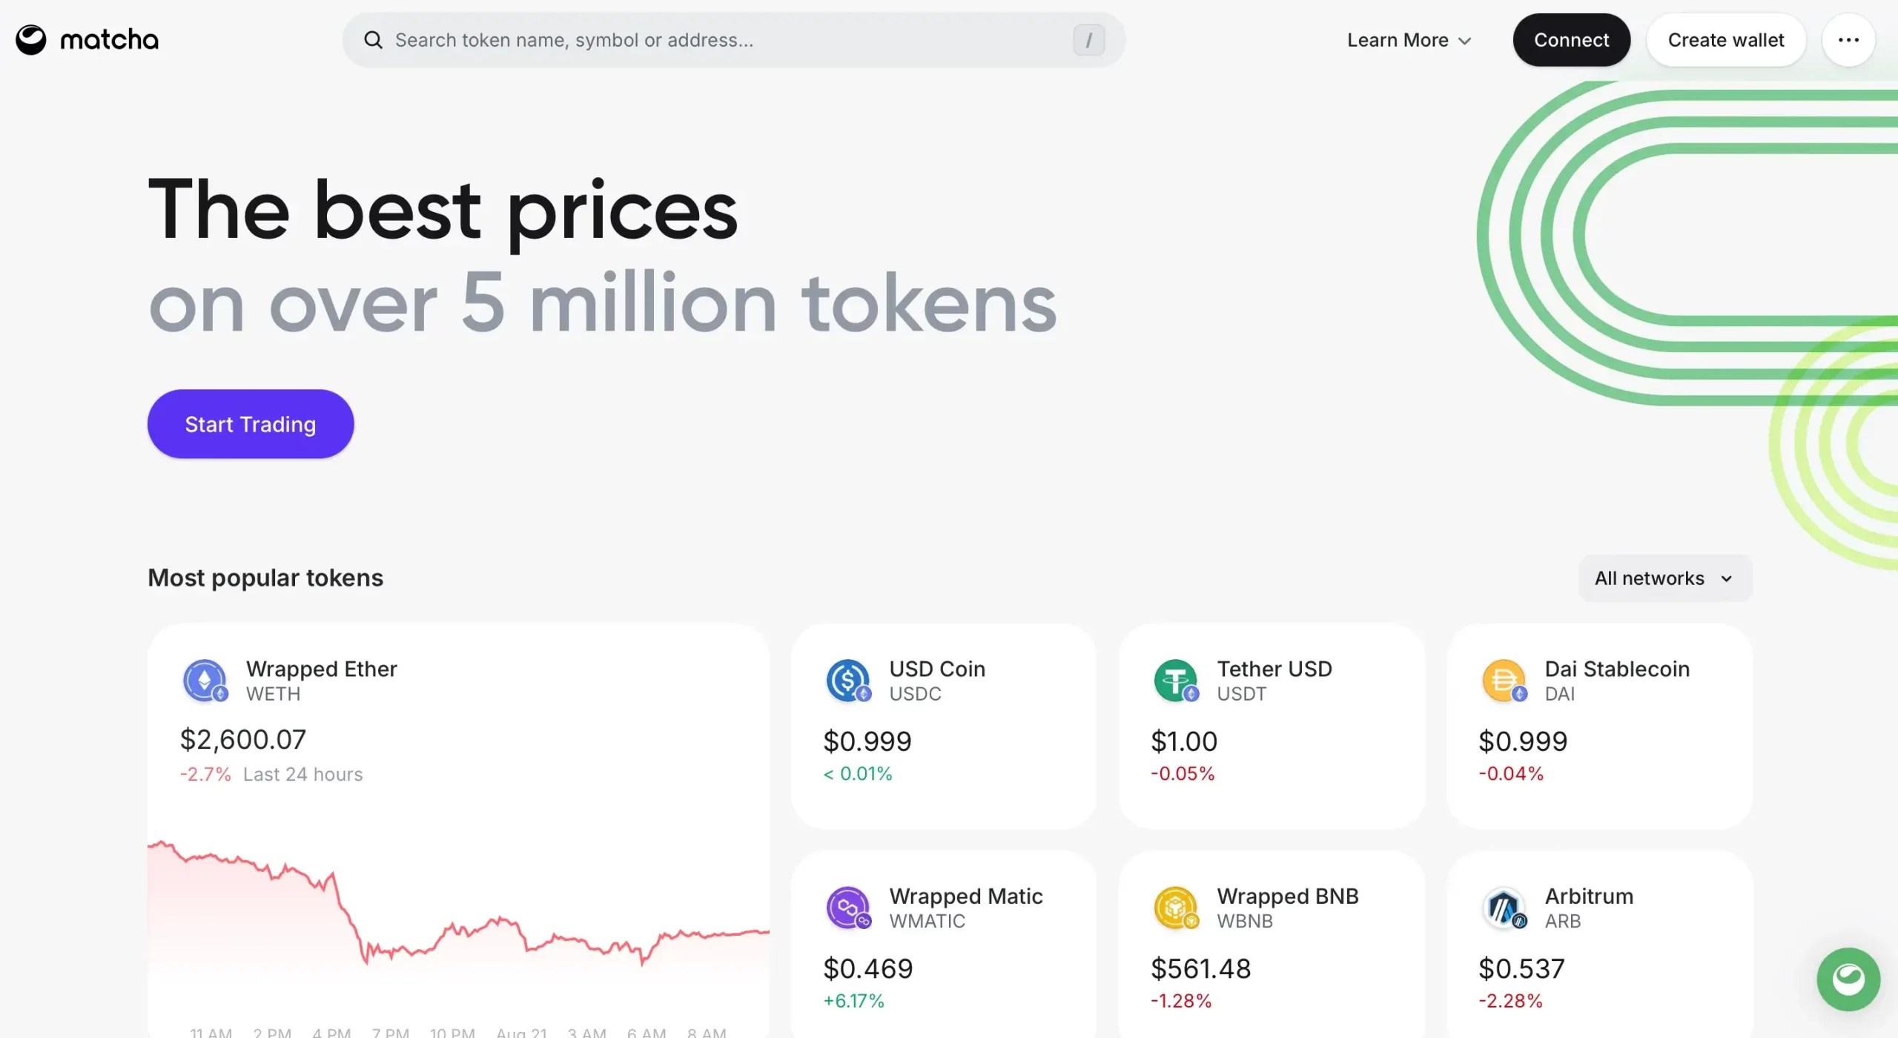
Task: Click the Wrapped BNB token icon
Action: 1176,907
